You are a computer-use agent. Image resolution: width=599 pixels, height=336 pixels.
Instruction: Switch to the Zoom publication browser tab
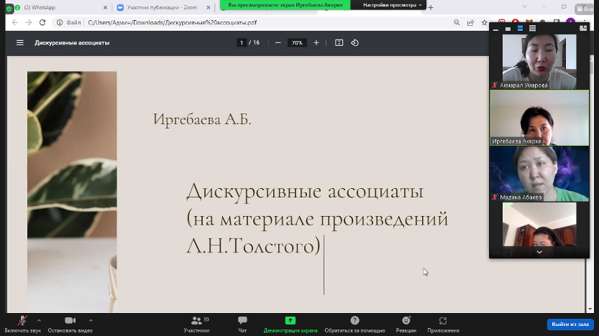[162, 8]
